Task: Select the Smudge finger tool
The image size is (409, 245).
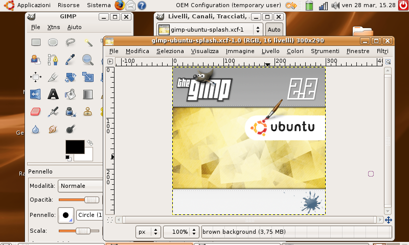Action: pos(53,129)
